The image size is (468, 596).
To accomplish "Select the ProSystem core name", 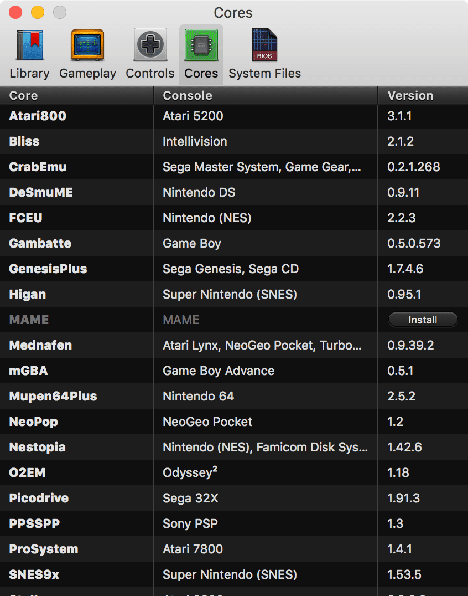I will coord(44,549).
